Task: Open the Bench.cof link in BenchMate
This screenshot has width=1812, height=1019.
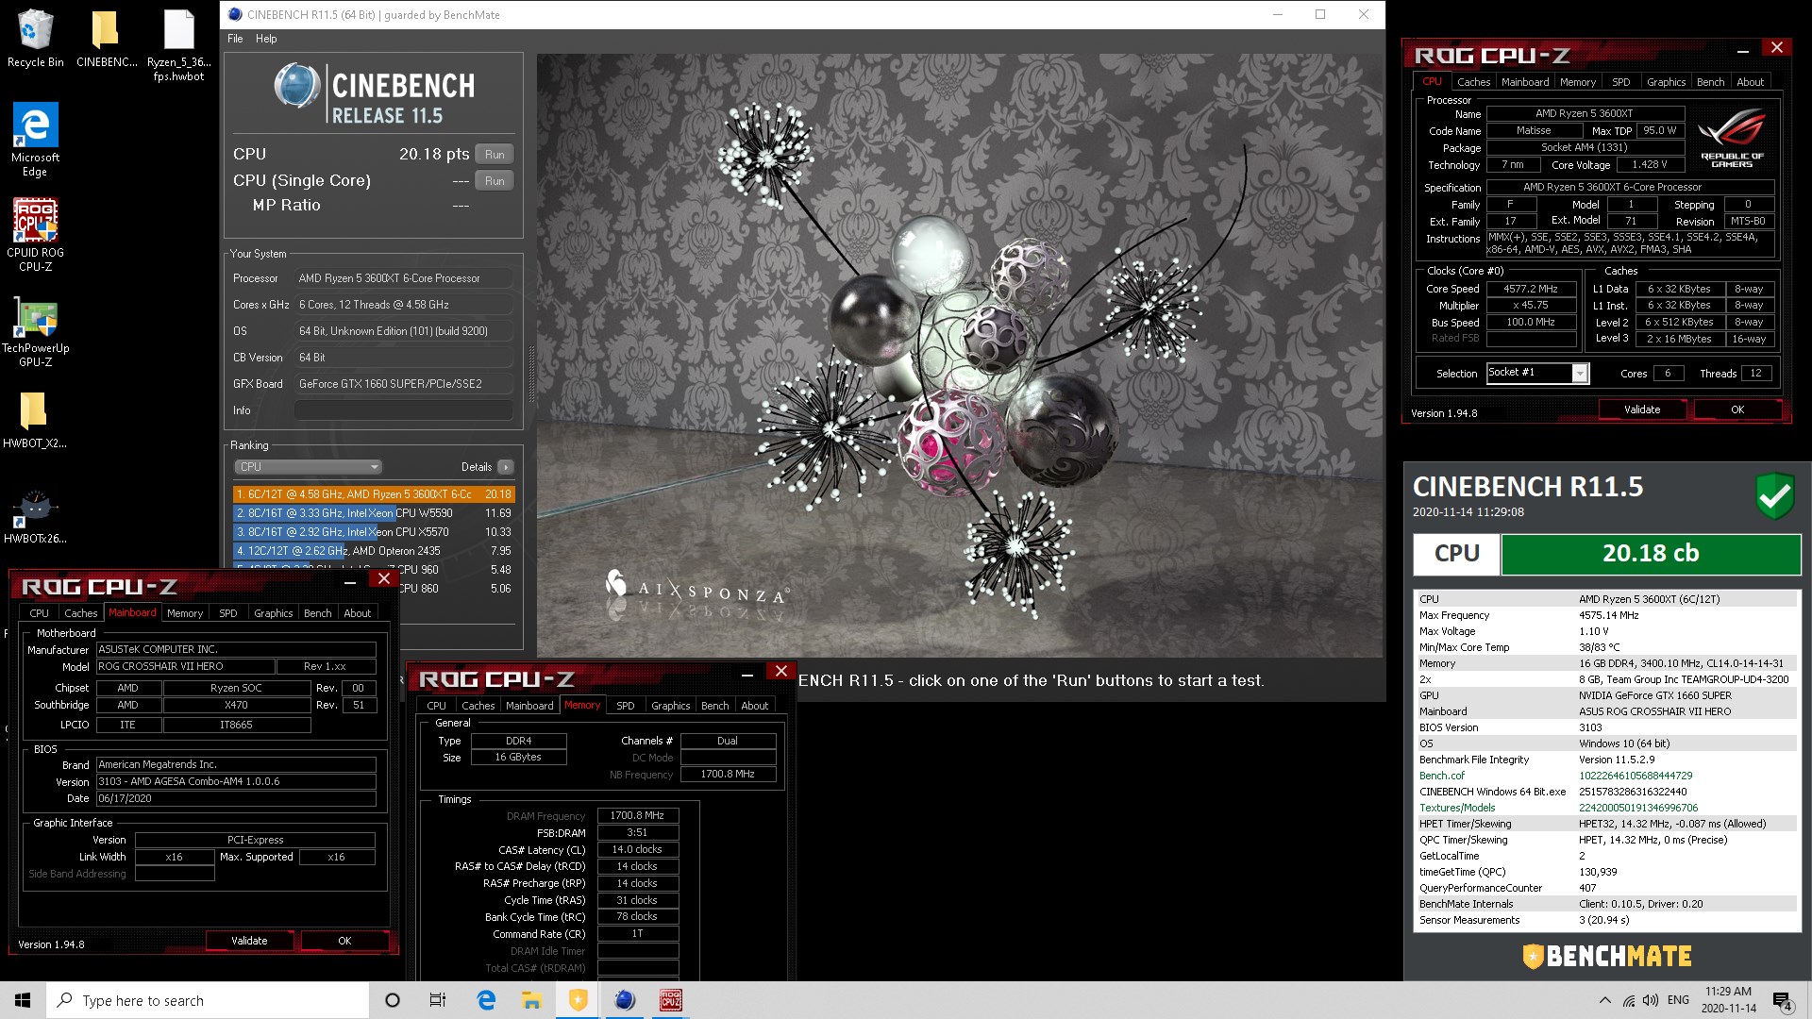Action: click(x=1441, y=776)
